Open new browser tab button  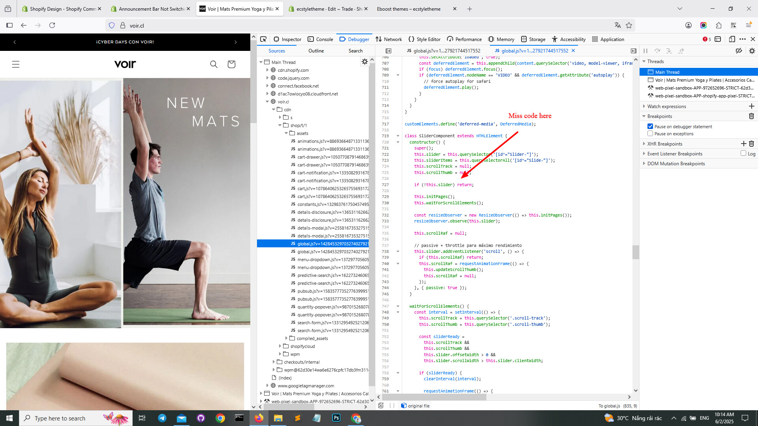[x=469, y=9]
